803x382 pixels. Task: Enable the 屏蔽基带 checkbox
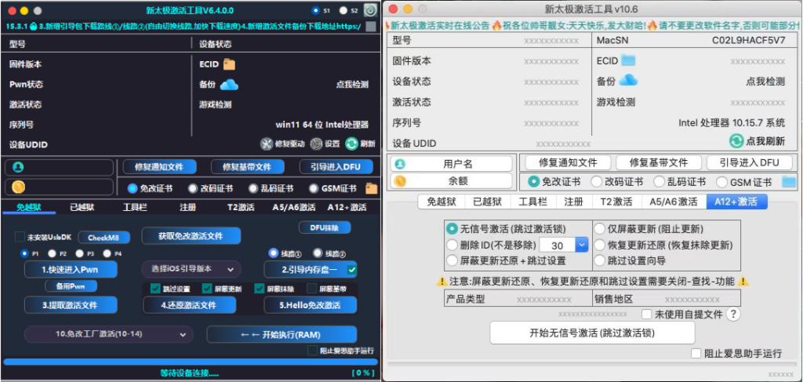point(312,289)
